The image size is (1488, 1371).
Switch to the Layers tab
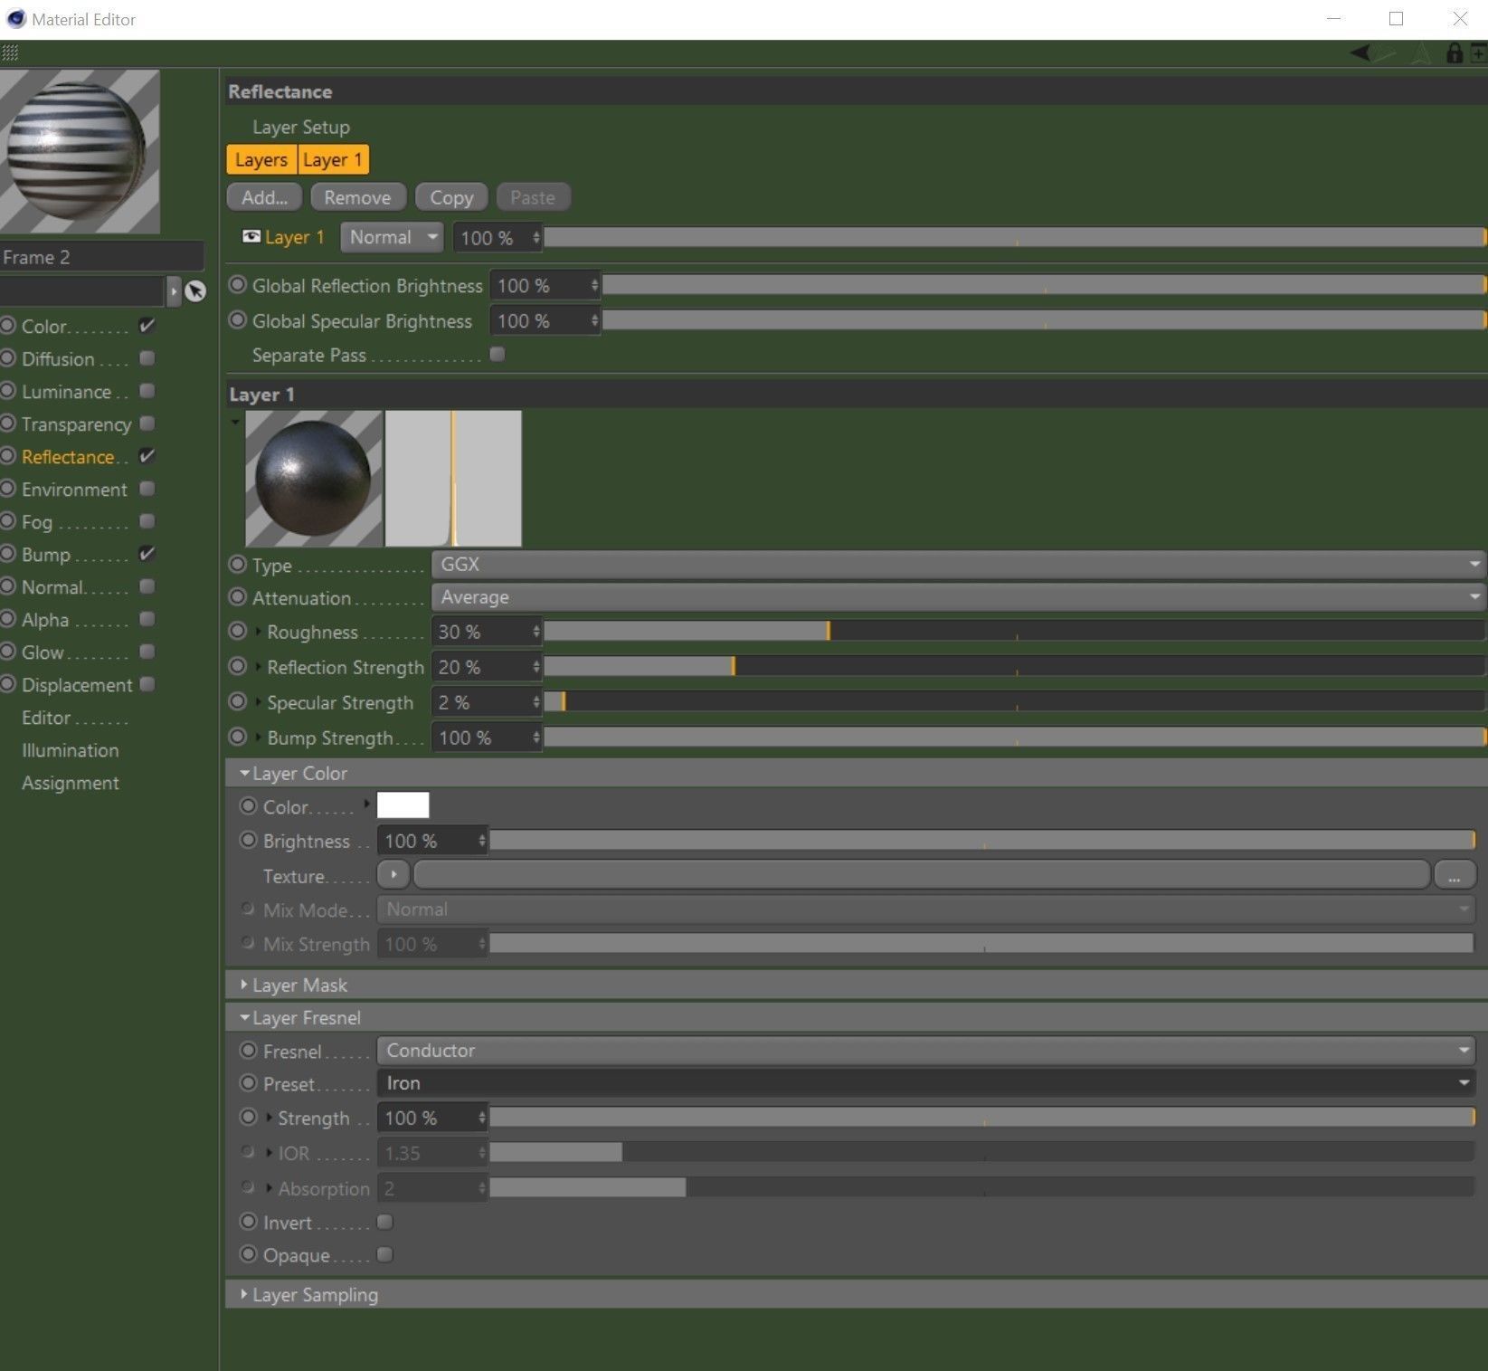click(261, 160)
